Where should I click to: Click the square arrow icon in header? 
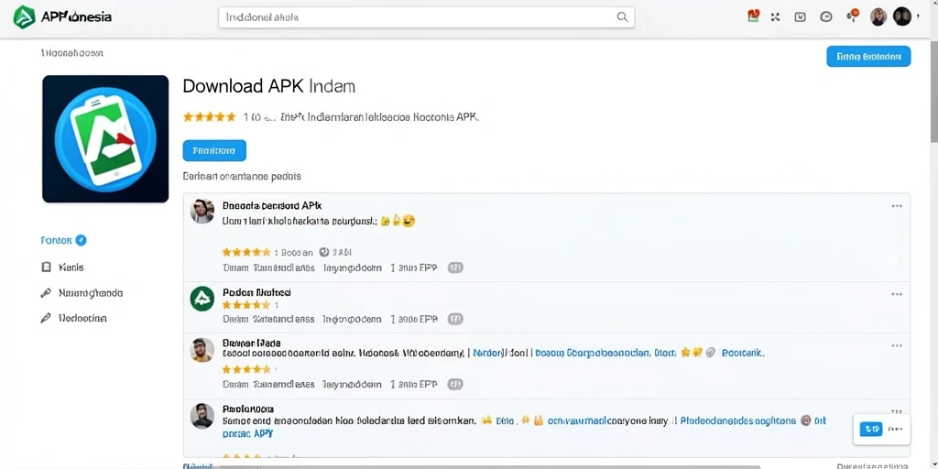800,16
